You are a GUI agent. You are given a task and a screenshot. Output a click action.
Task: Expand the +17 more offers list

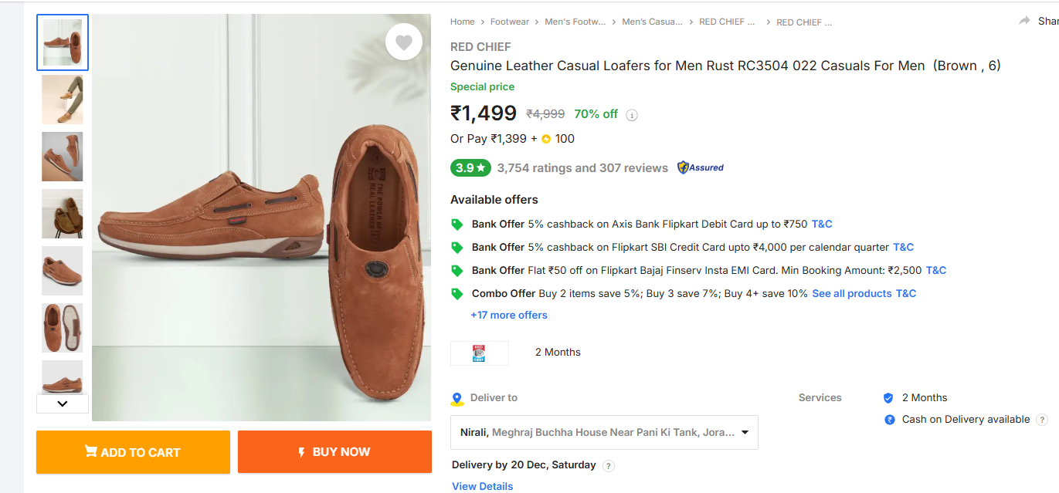(509, 315)
